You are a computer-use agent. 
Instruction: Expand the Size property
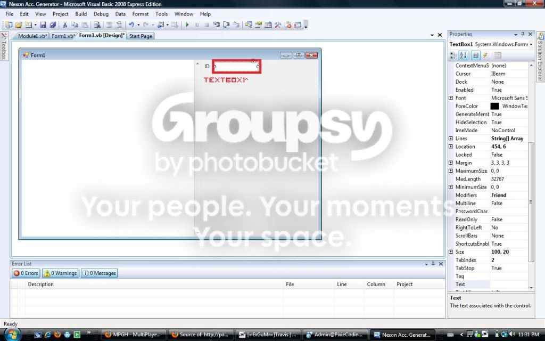click(451, 252)
